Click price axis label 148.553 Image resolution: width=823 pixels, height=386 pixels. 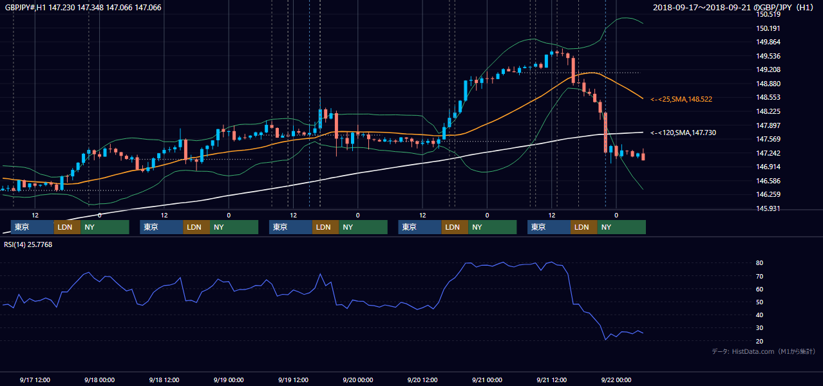tap(770, 98)
